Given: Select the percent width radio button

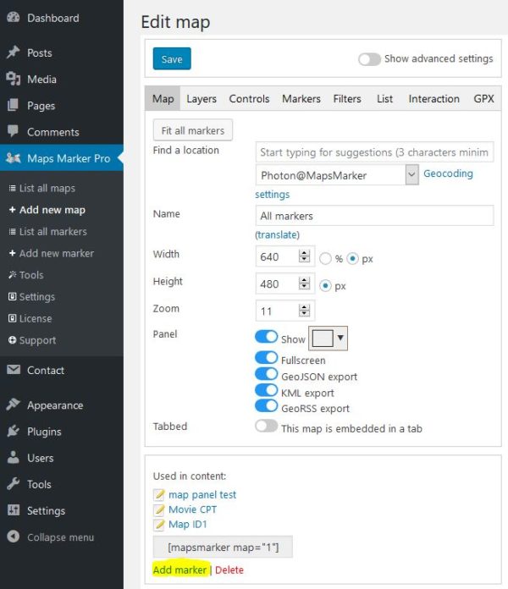Looking at the screenshot, I should tap(325, 258).
